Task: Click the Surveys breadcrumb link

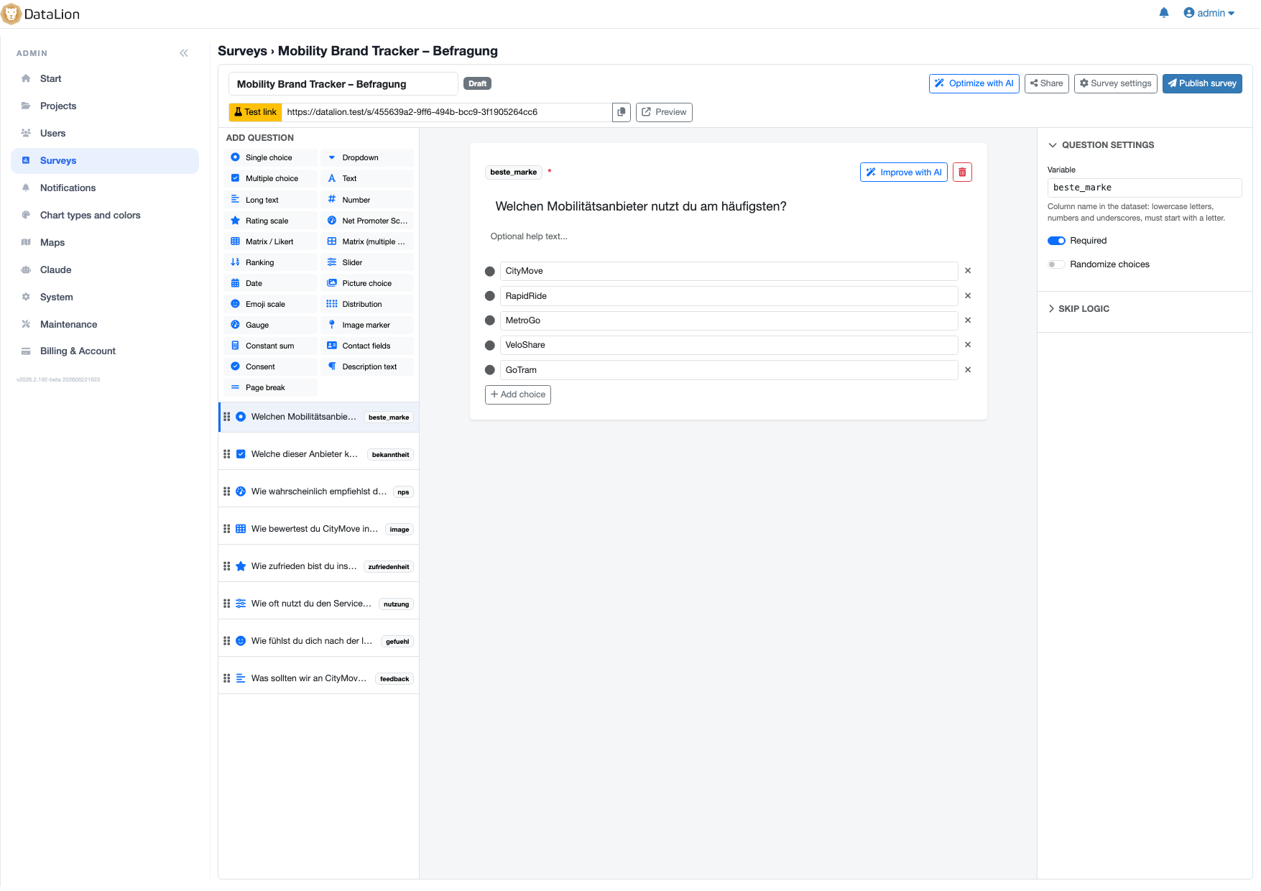Action: point(242,51)
